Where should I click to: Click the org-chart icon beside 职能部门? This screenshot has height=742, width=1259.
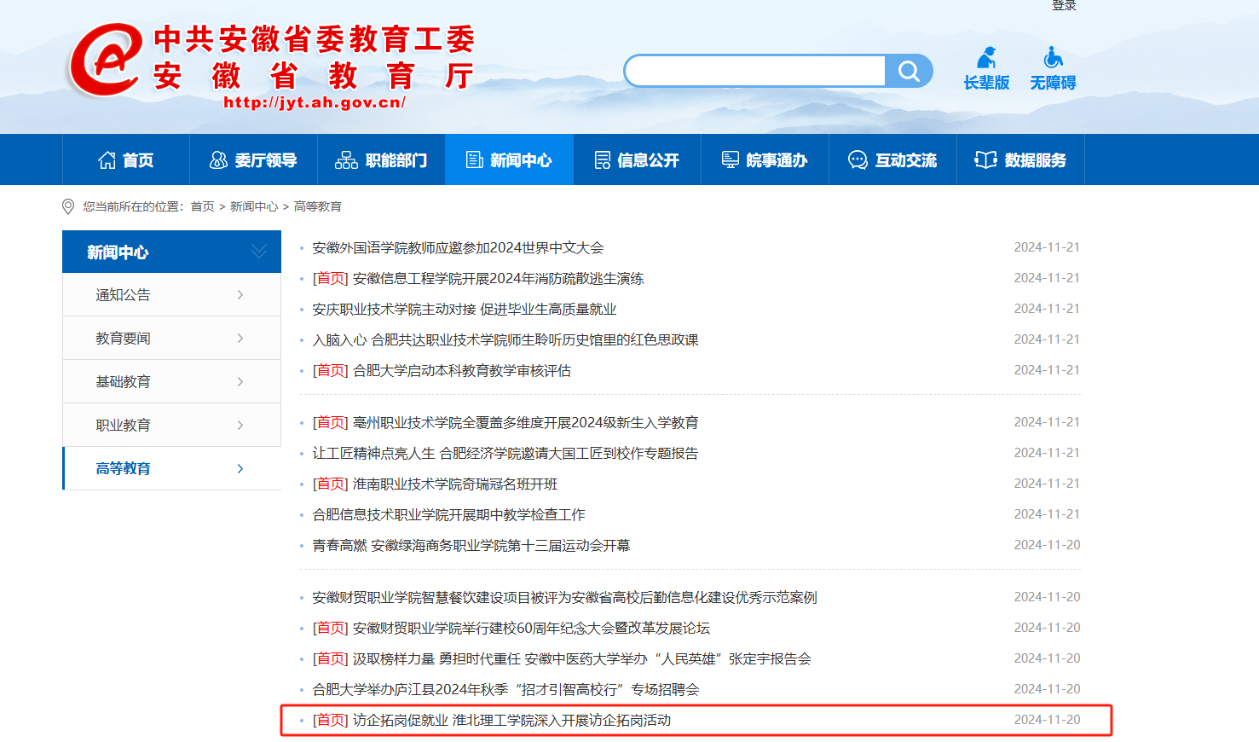pyautogui.click(x=346, y=160)
